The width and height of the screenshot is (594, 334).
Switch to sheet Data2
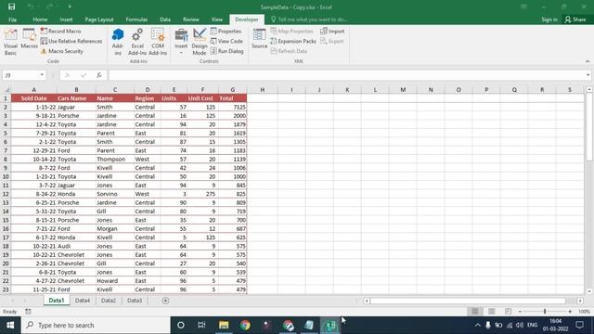coord(109,301)
